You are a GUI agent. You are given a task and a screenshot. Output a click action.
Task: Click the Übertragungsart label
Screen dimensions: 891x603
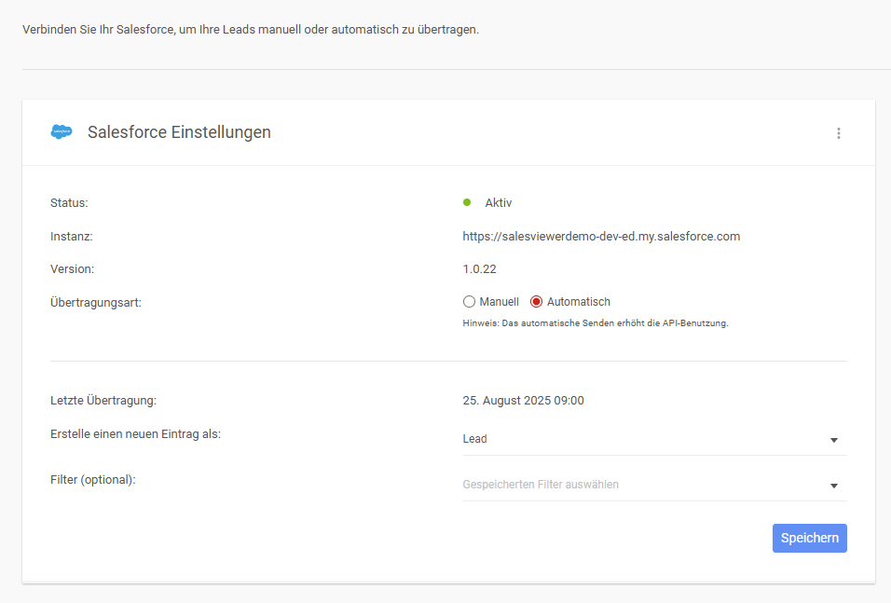click(95, 302)
